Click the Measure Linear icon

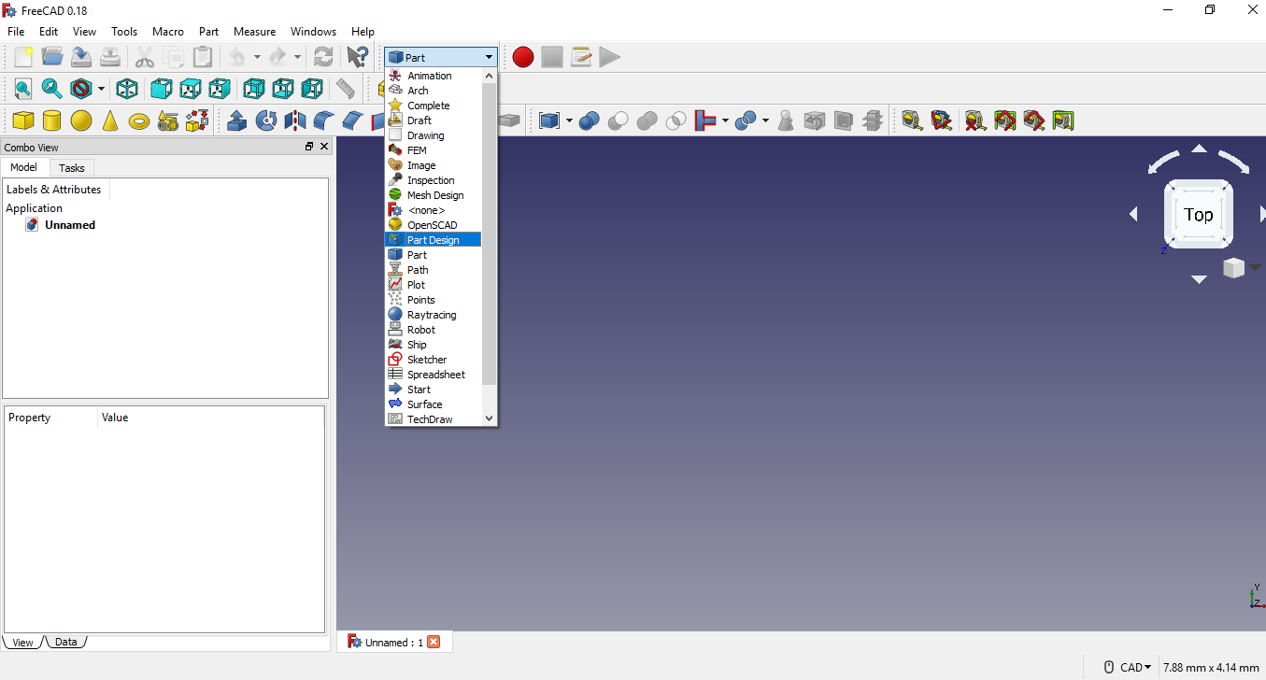click(912, 120)
